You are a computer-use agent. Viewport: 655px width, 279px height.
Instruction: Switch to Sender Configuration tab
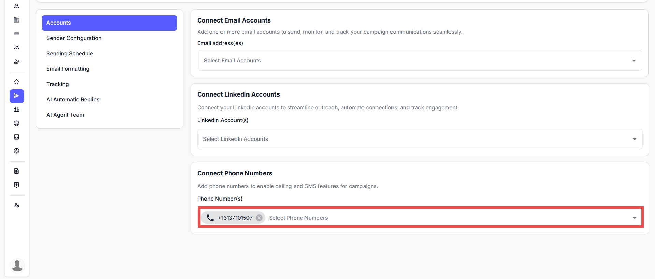(x=74, y=38)
